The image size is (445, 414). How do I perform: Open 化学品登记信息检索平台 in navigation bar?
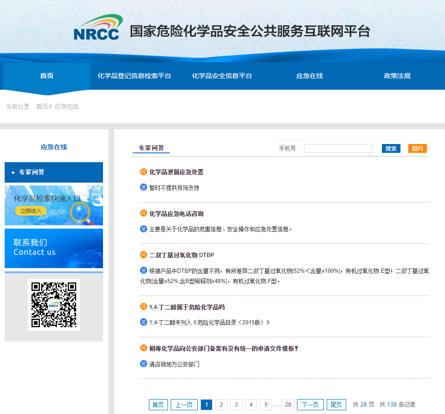pos(134,76)
